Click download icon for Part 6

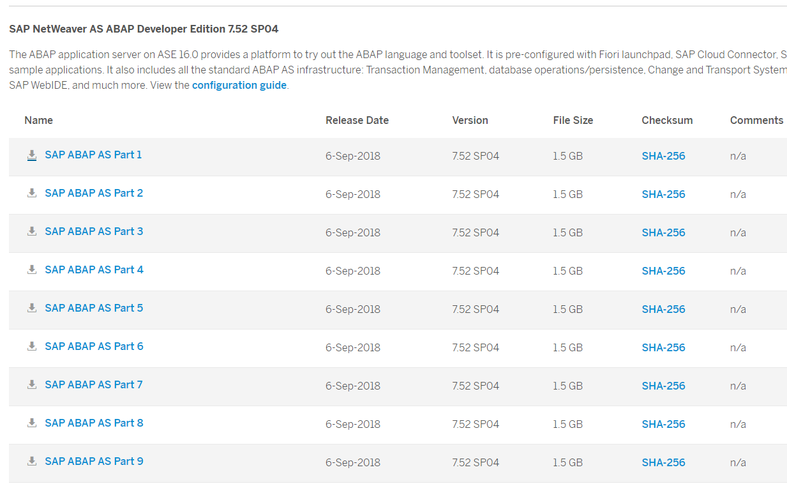point(32,346)
